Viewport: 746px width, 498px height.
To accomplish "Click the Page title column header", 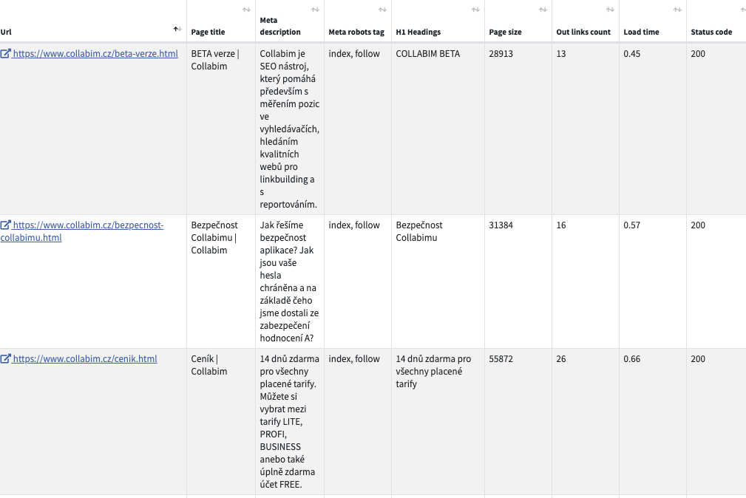I will 208,32.
